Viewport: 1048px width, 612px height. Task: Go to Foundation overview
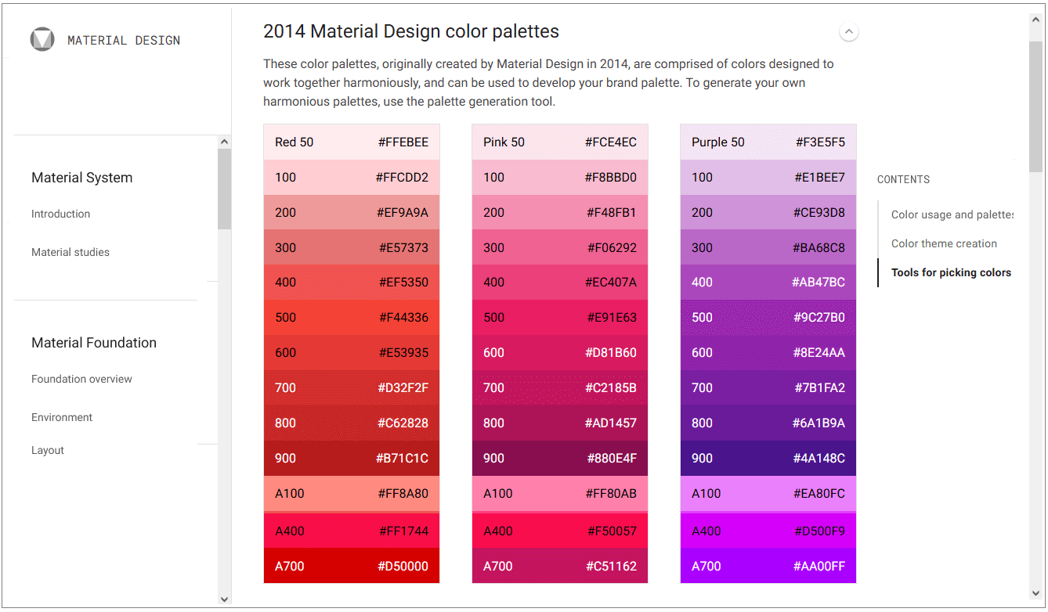[81, 379]
